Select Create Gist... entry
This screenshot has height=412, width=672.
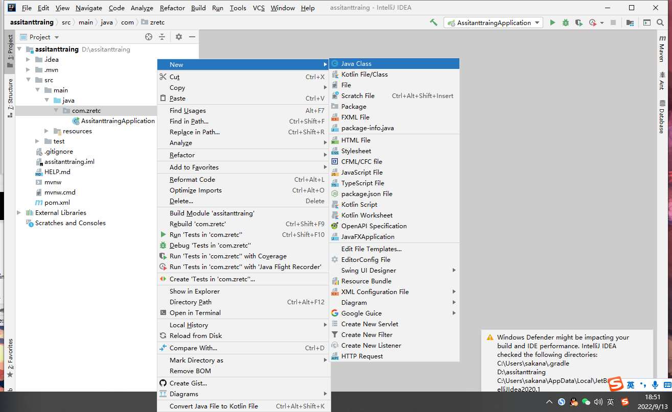pyautogui.click(x=243, y=383)
